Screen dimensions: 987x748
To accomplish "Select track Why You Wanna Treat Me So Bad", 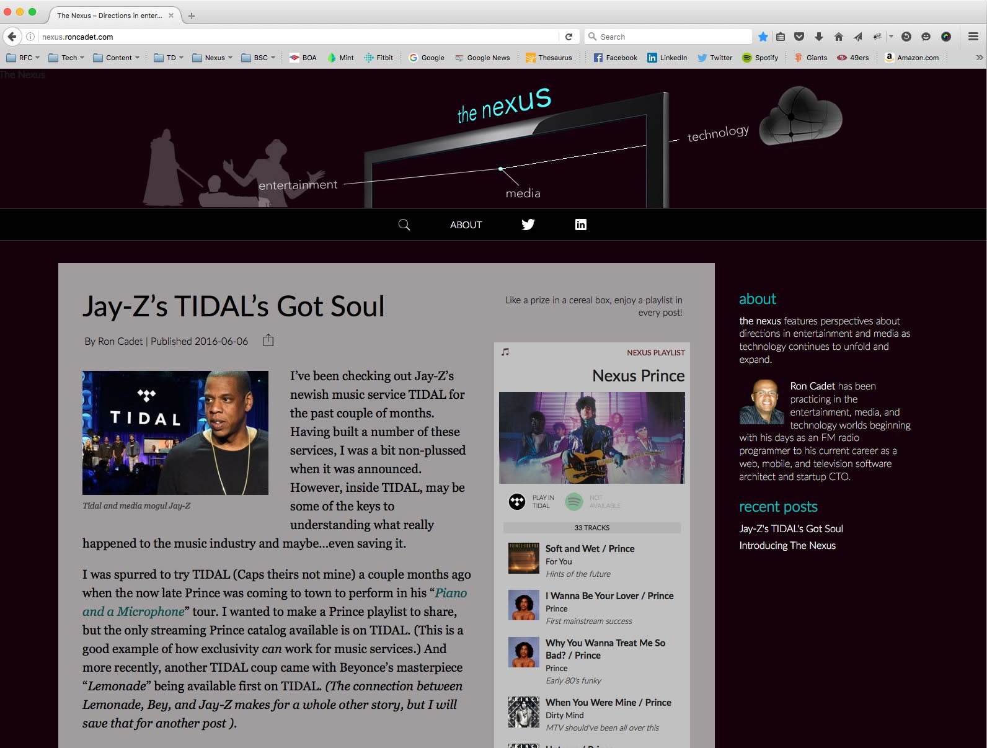I will click(606, 649).
